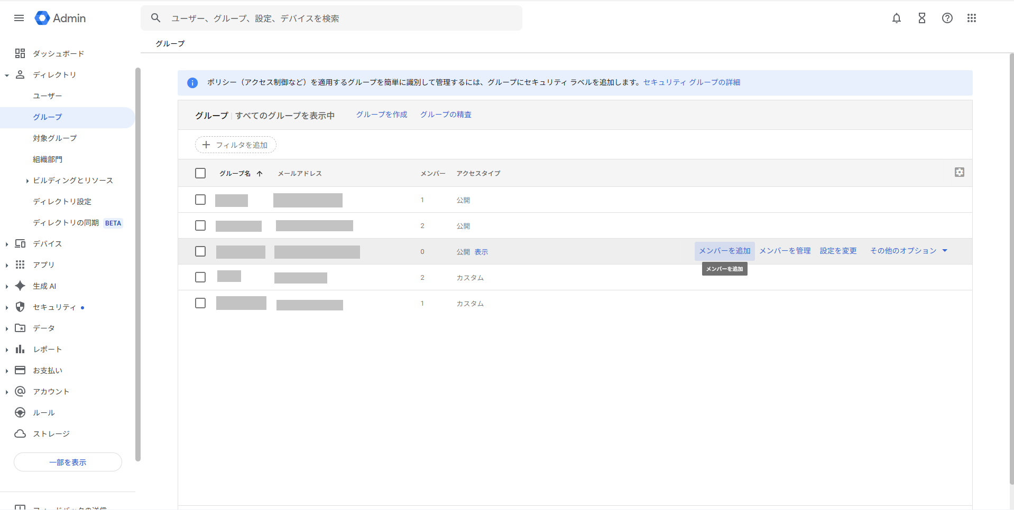Toggle the select-all groups checkbox
This screenshot has width=1014, height=510.
[x=200, y=173]
